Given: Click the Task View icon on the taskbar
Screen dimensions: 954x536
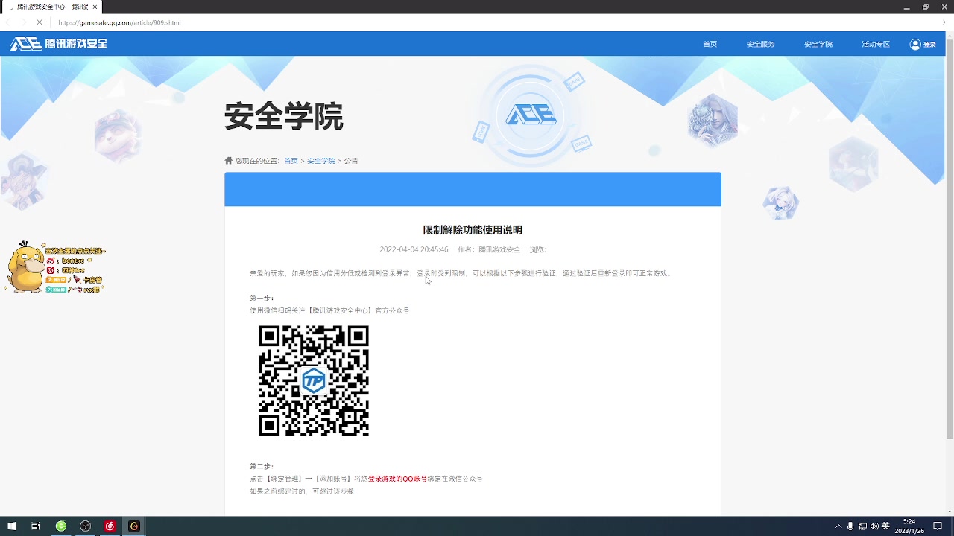Looking at the screenshot, I should click(x=37, y=526).
